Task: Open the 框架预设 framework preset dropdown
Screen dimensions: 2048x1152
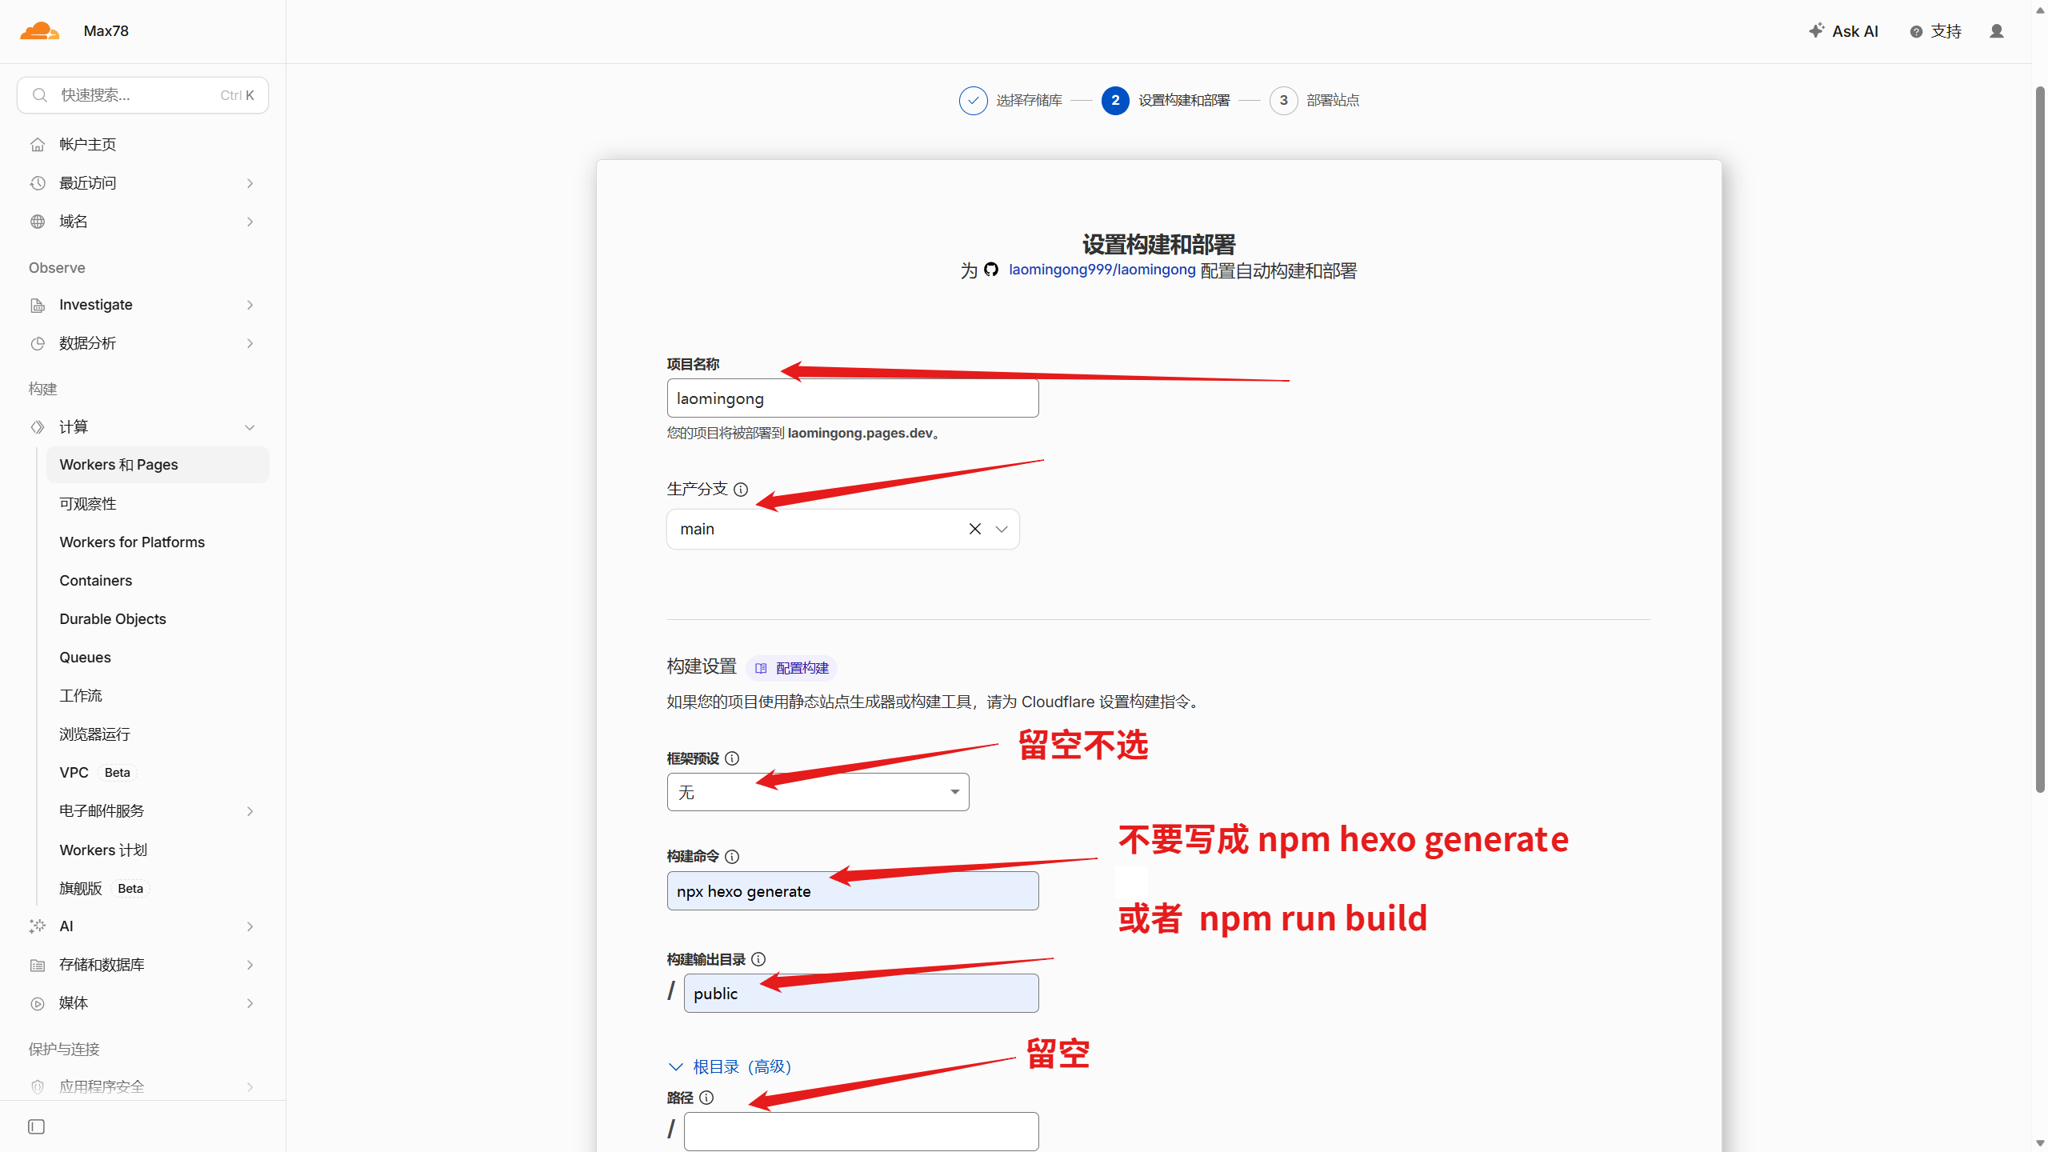Action: pos(818,792)
